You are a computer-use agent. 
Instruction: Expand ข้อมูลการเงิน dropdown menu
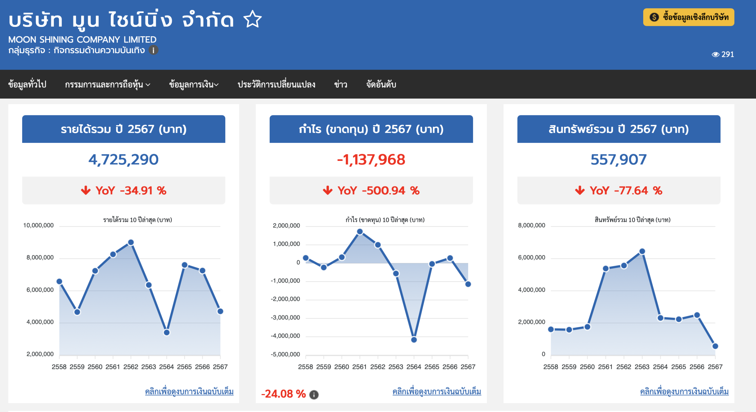tap(194, 85)
